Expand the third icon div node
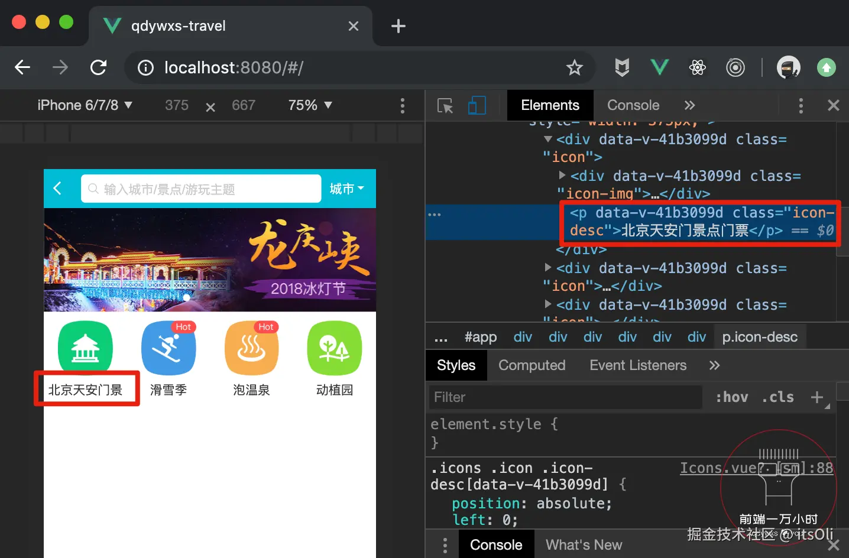 [548, 304]
